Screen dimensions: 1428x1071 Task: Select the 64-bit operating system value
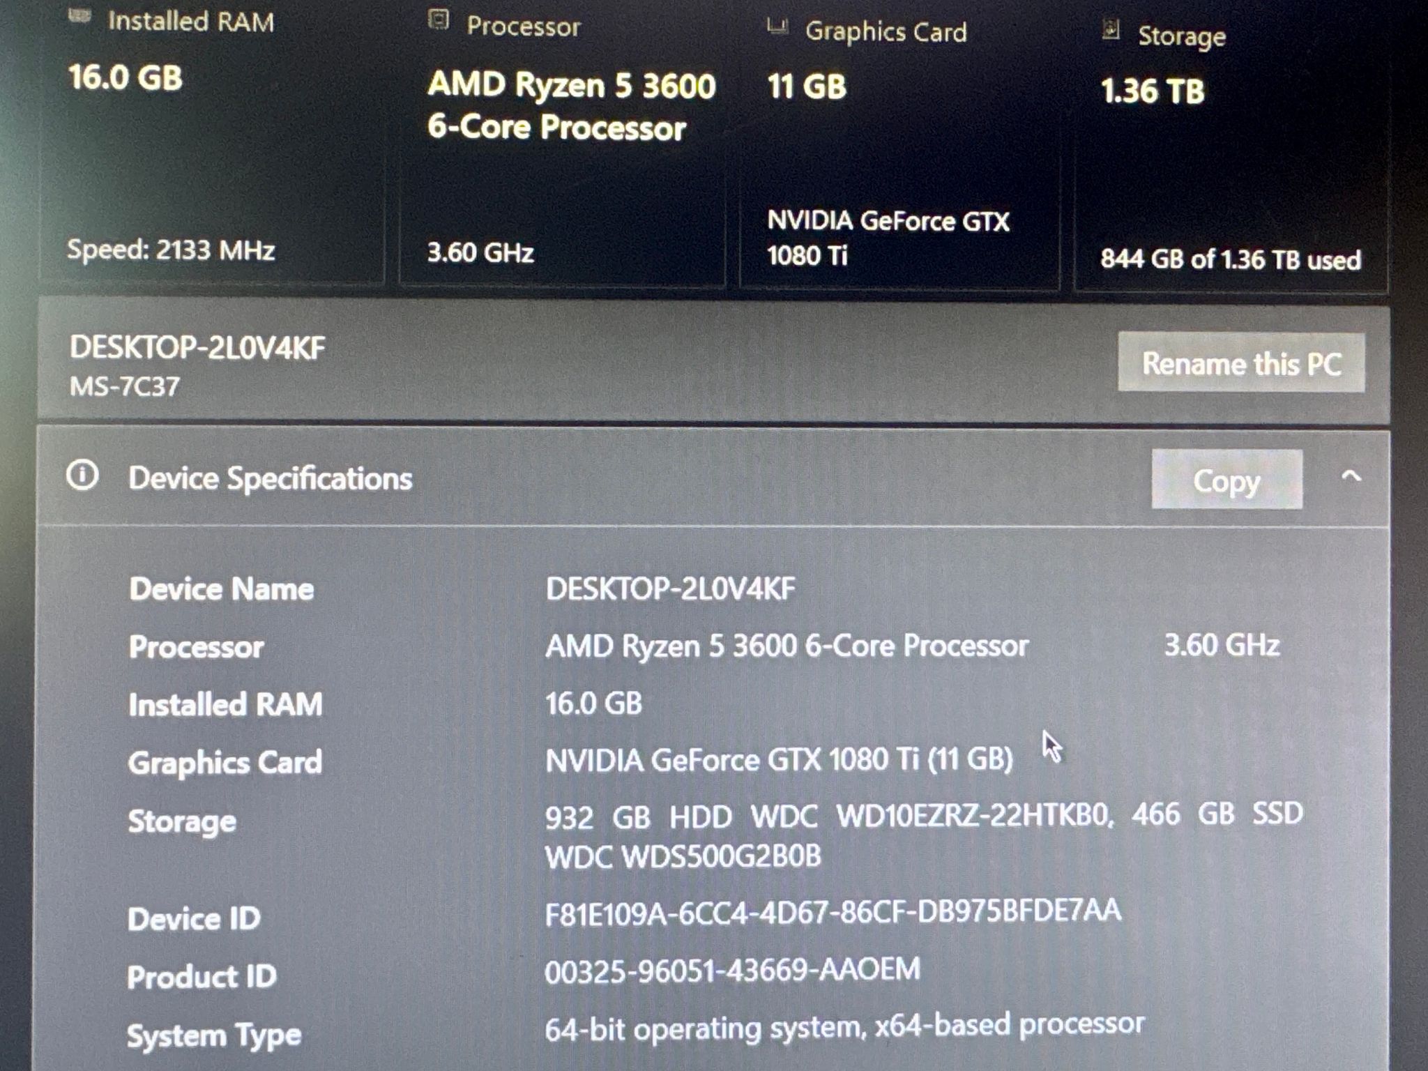pos(844,1028)
